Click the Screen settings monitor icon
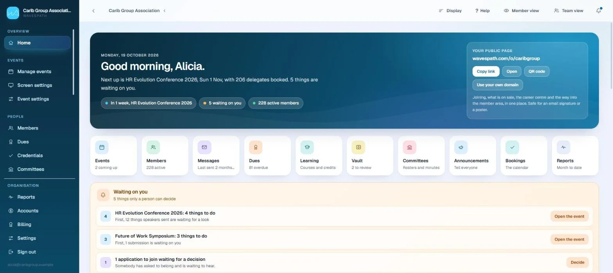 pos(11,85)
